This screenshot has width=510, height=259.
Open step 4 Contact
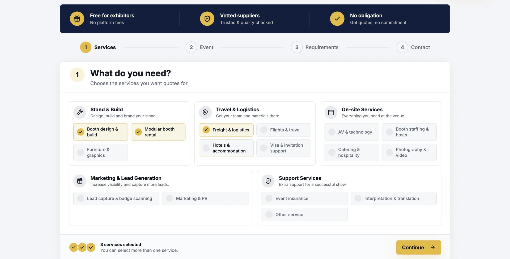point(413,47)
